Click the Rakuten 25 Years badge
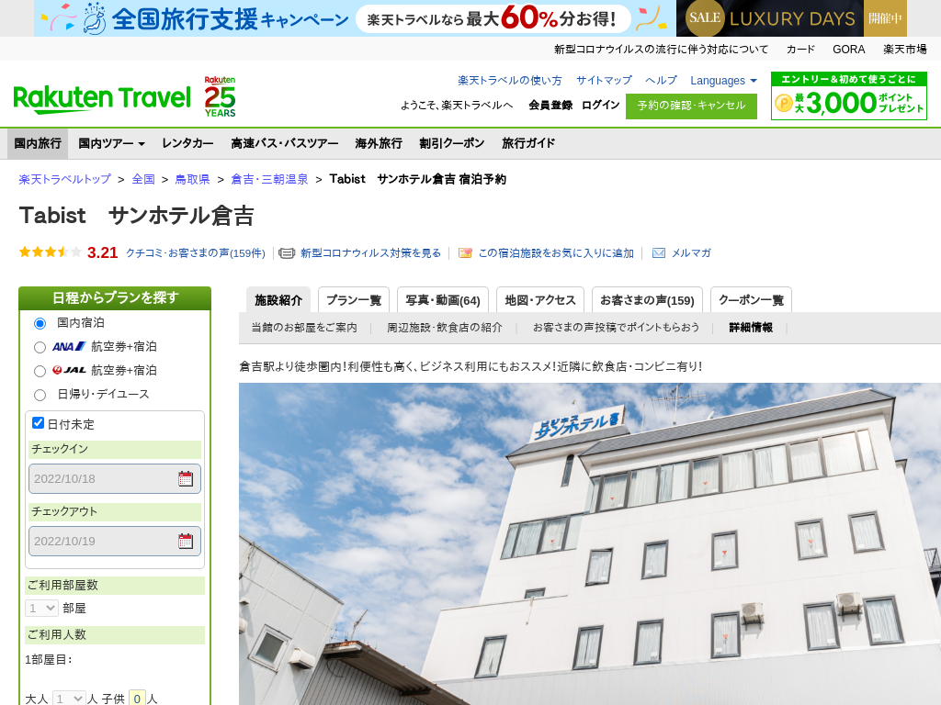The width and height of the screenshot is (941, 705). (221, 96)
